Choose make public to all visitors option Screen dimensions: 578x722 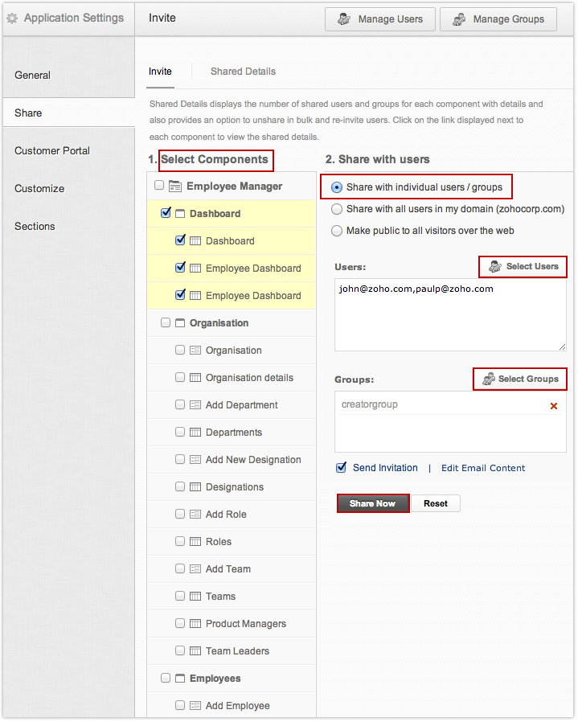[x=337, y=231]
